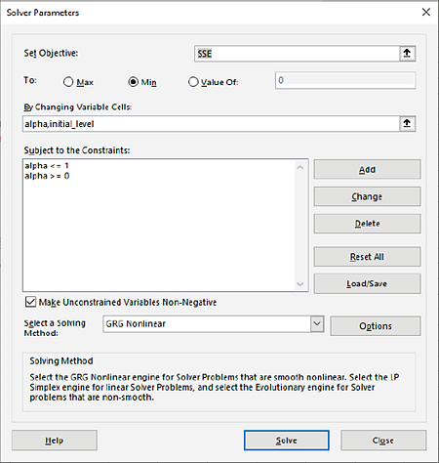
Task: Click the Change constraint button
Action: click(x=367, y=196)
